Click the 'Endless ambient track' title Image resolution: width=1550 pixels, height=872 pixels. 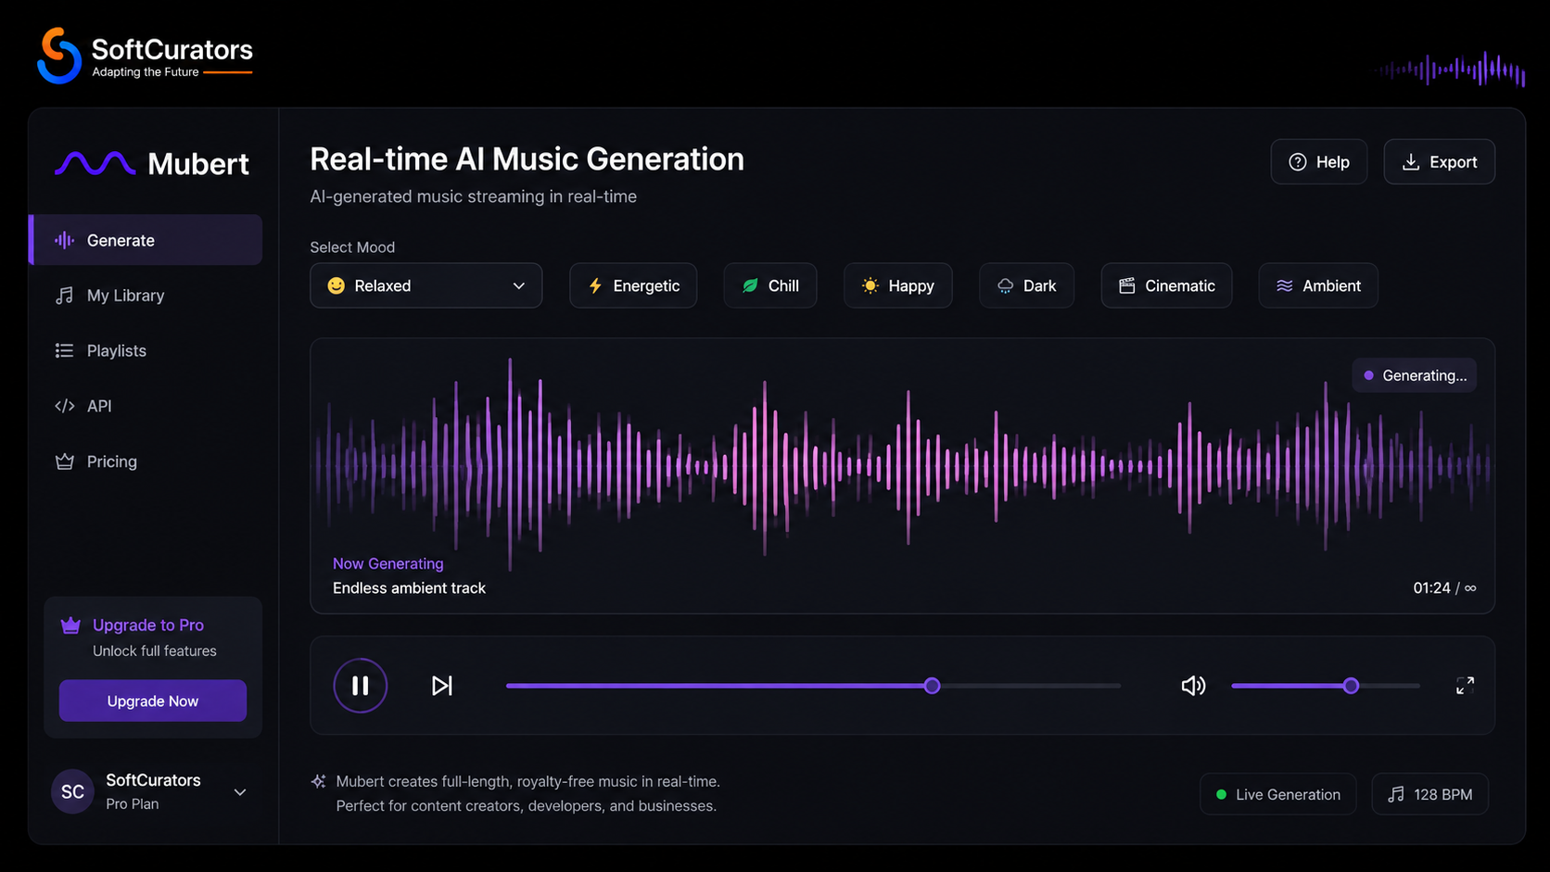(x=409, y=588)
